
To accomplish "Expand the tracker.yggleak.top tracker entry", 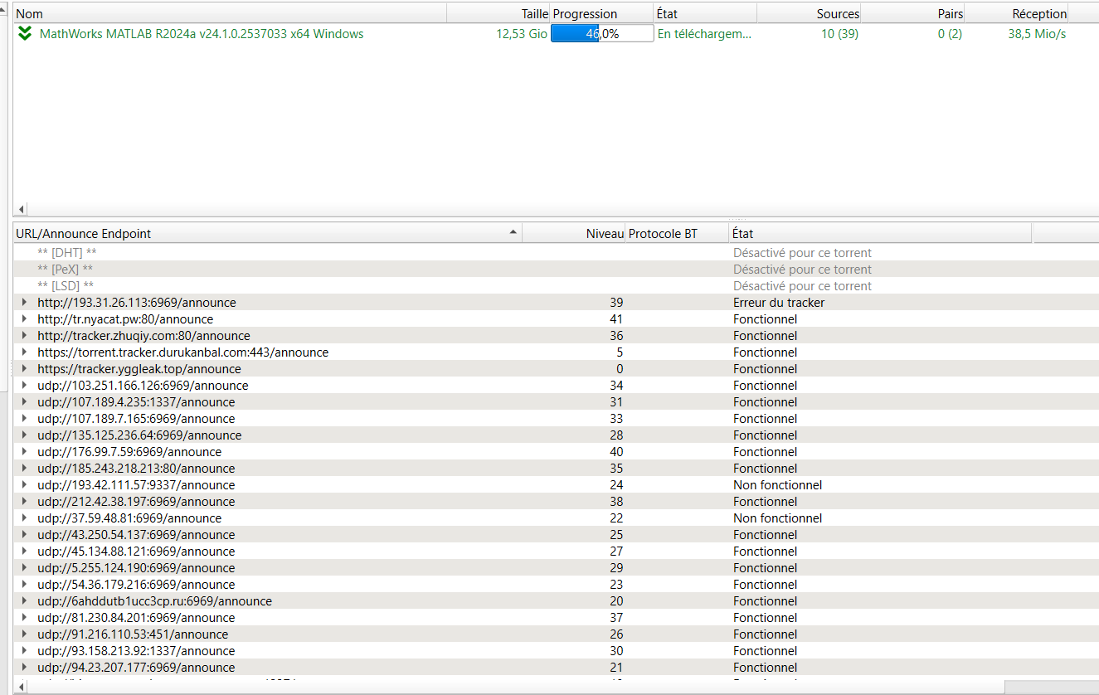I will click(x=24, y=369).
